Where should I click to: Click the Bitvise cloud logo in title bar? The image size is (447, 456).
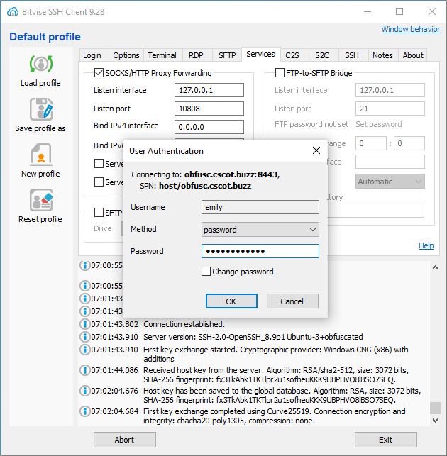(x=13, y=11)
